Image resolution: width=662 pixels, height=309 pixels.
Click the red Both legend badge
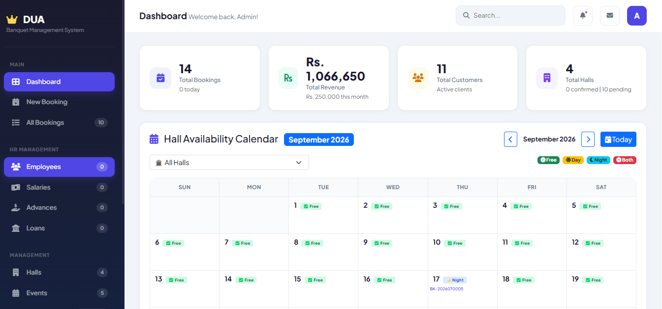click(625, 160)
